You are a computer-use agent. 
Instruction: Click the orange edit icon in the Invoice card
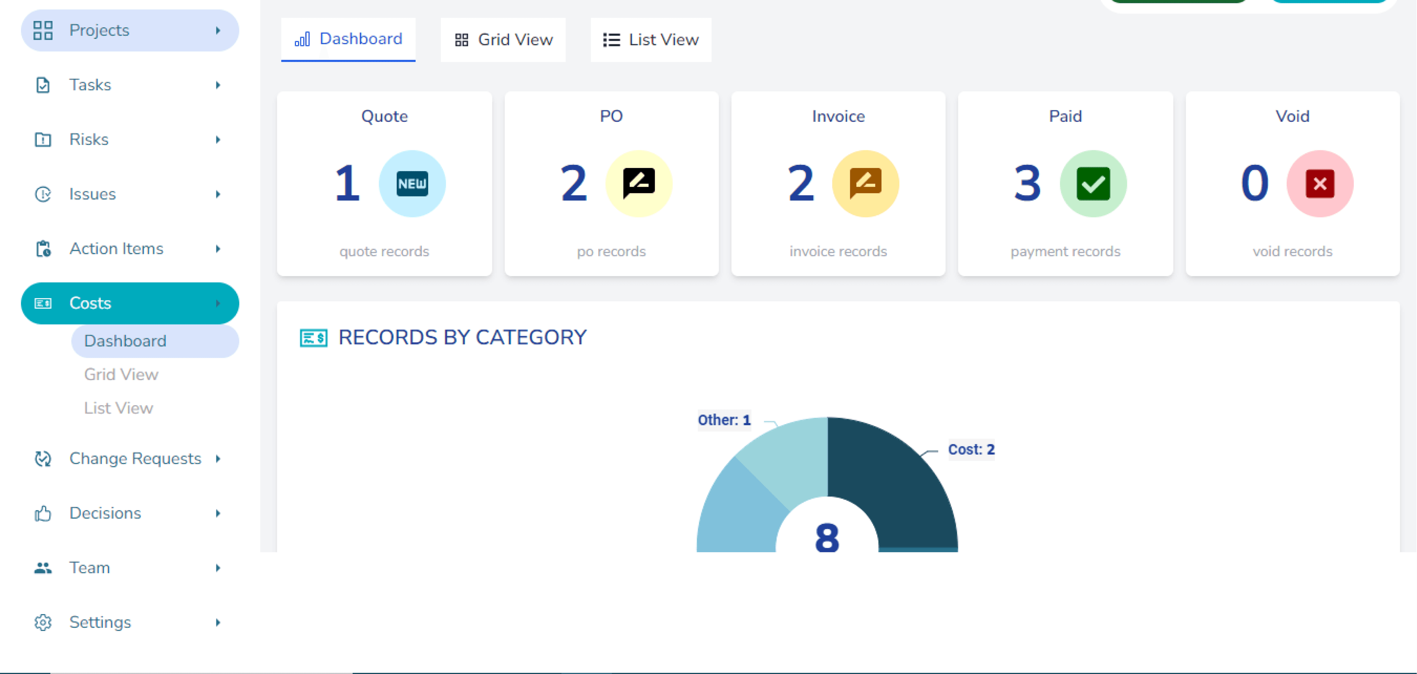click(x=865, y=183)
